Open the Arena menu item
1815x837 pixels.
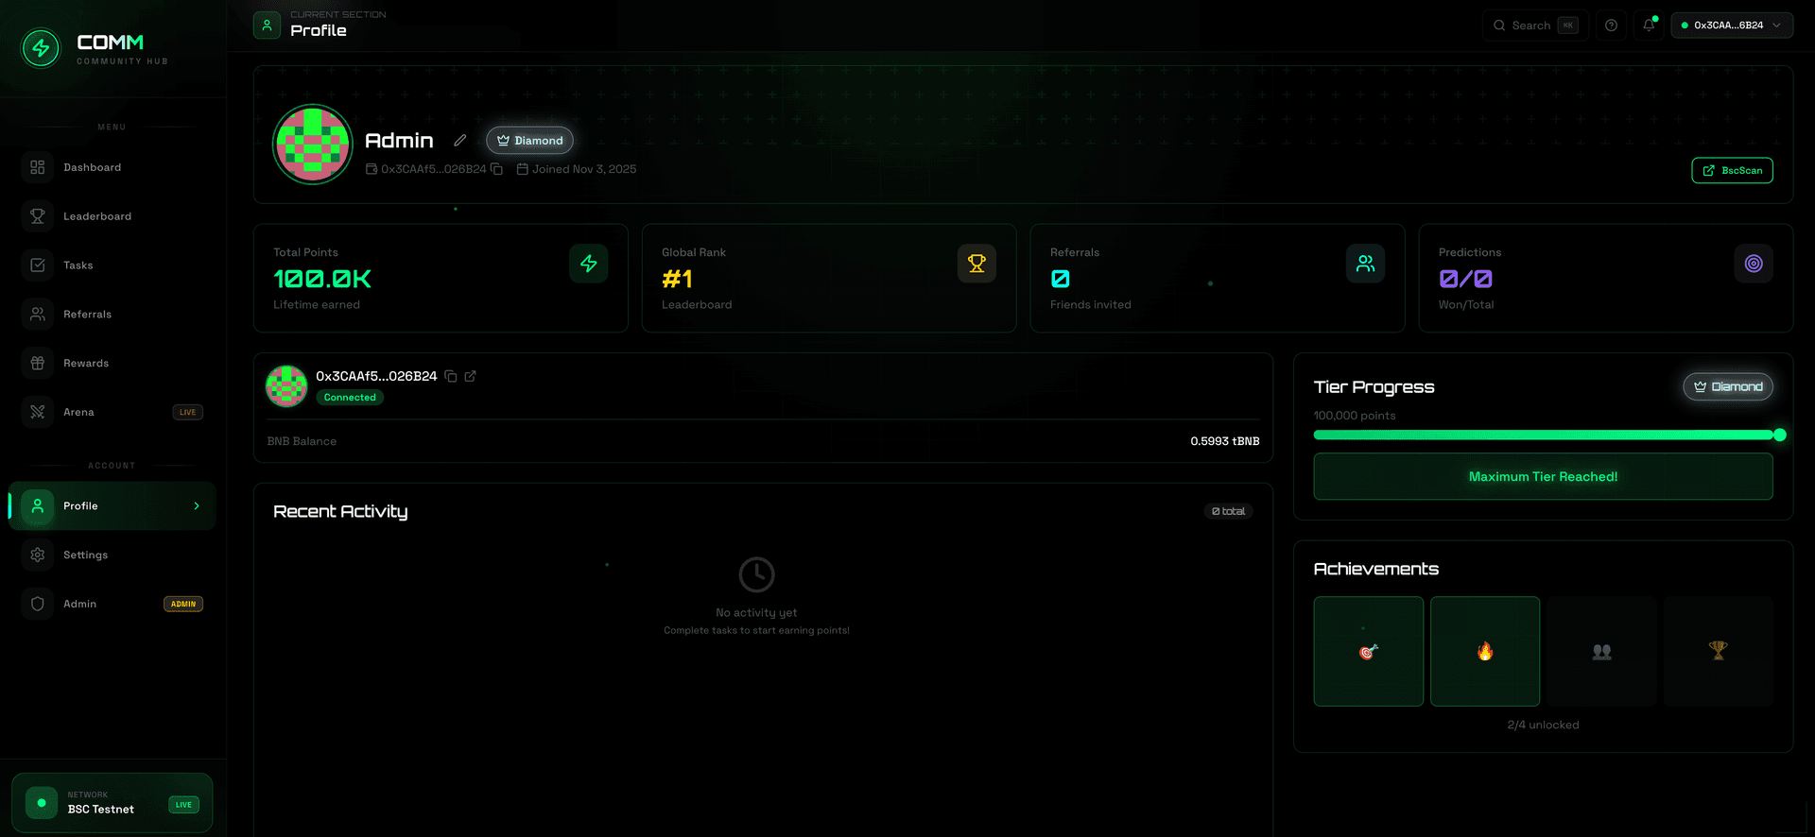(x=79, y=412)
